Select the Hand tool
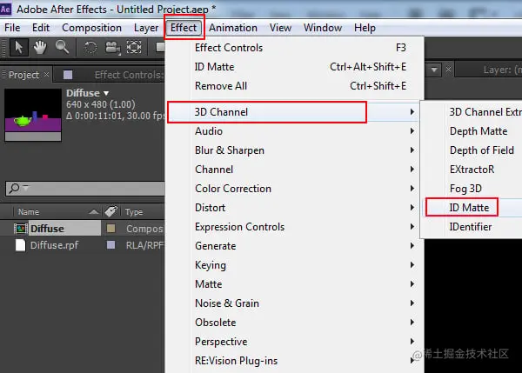 click(x=40, y=47)
